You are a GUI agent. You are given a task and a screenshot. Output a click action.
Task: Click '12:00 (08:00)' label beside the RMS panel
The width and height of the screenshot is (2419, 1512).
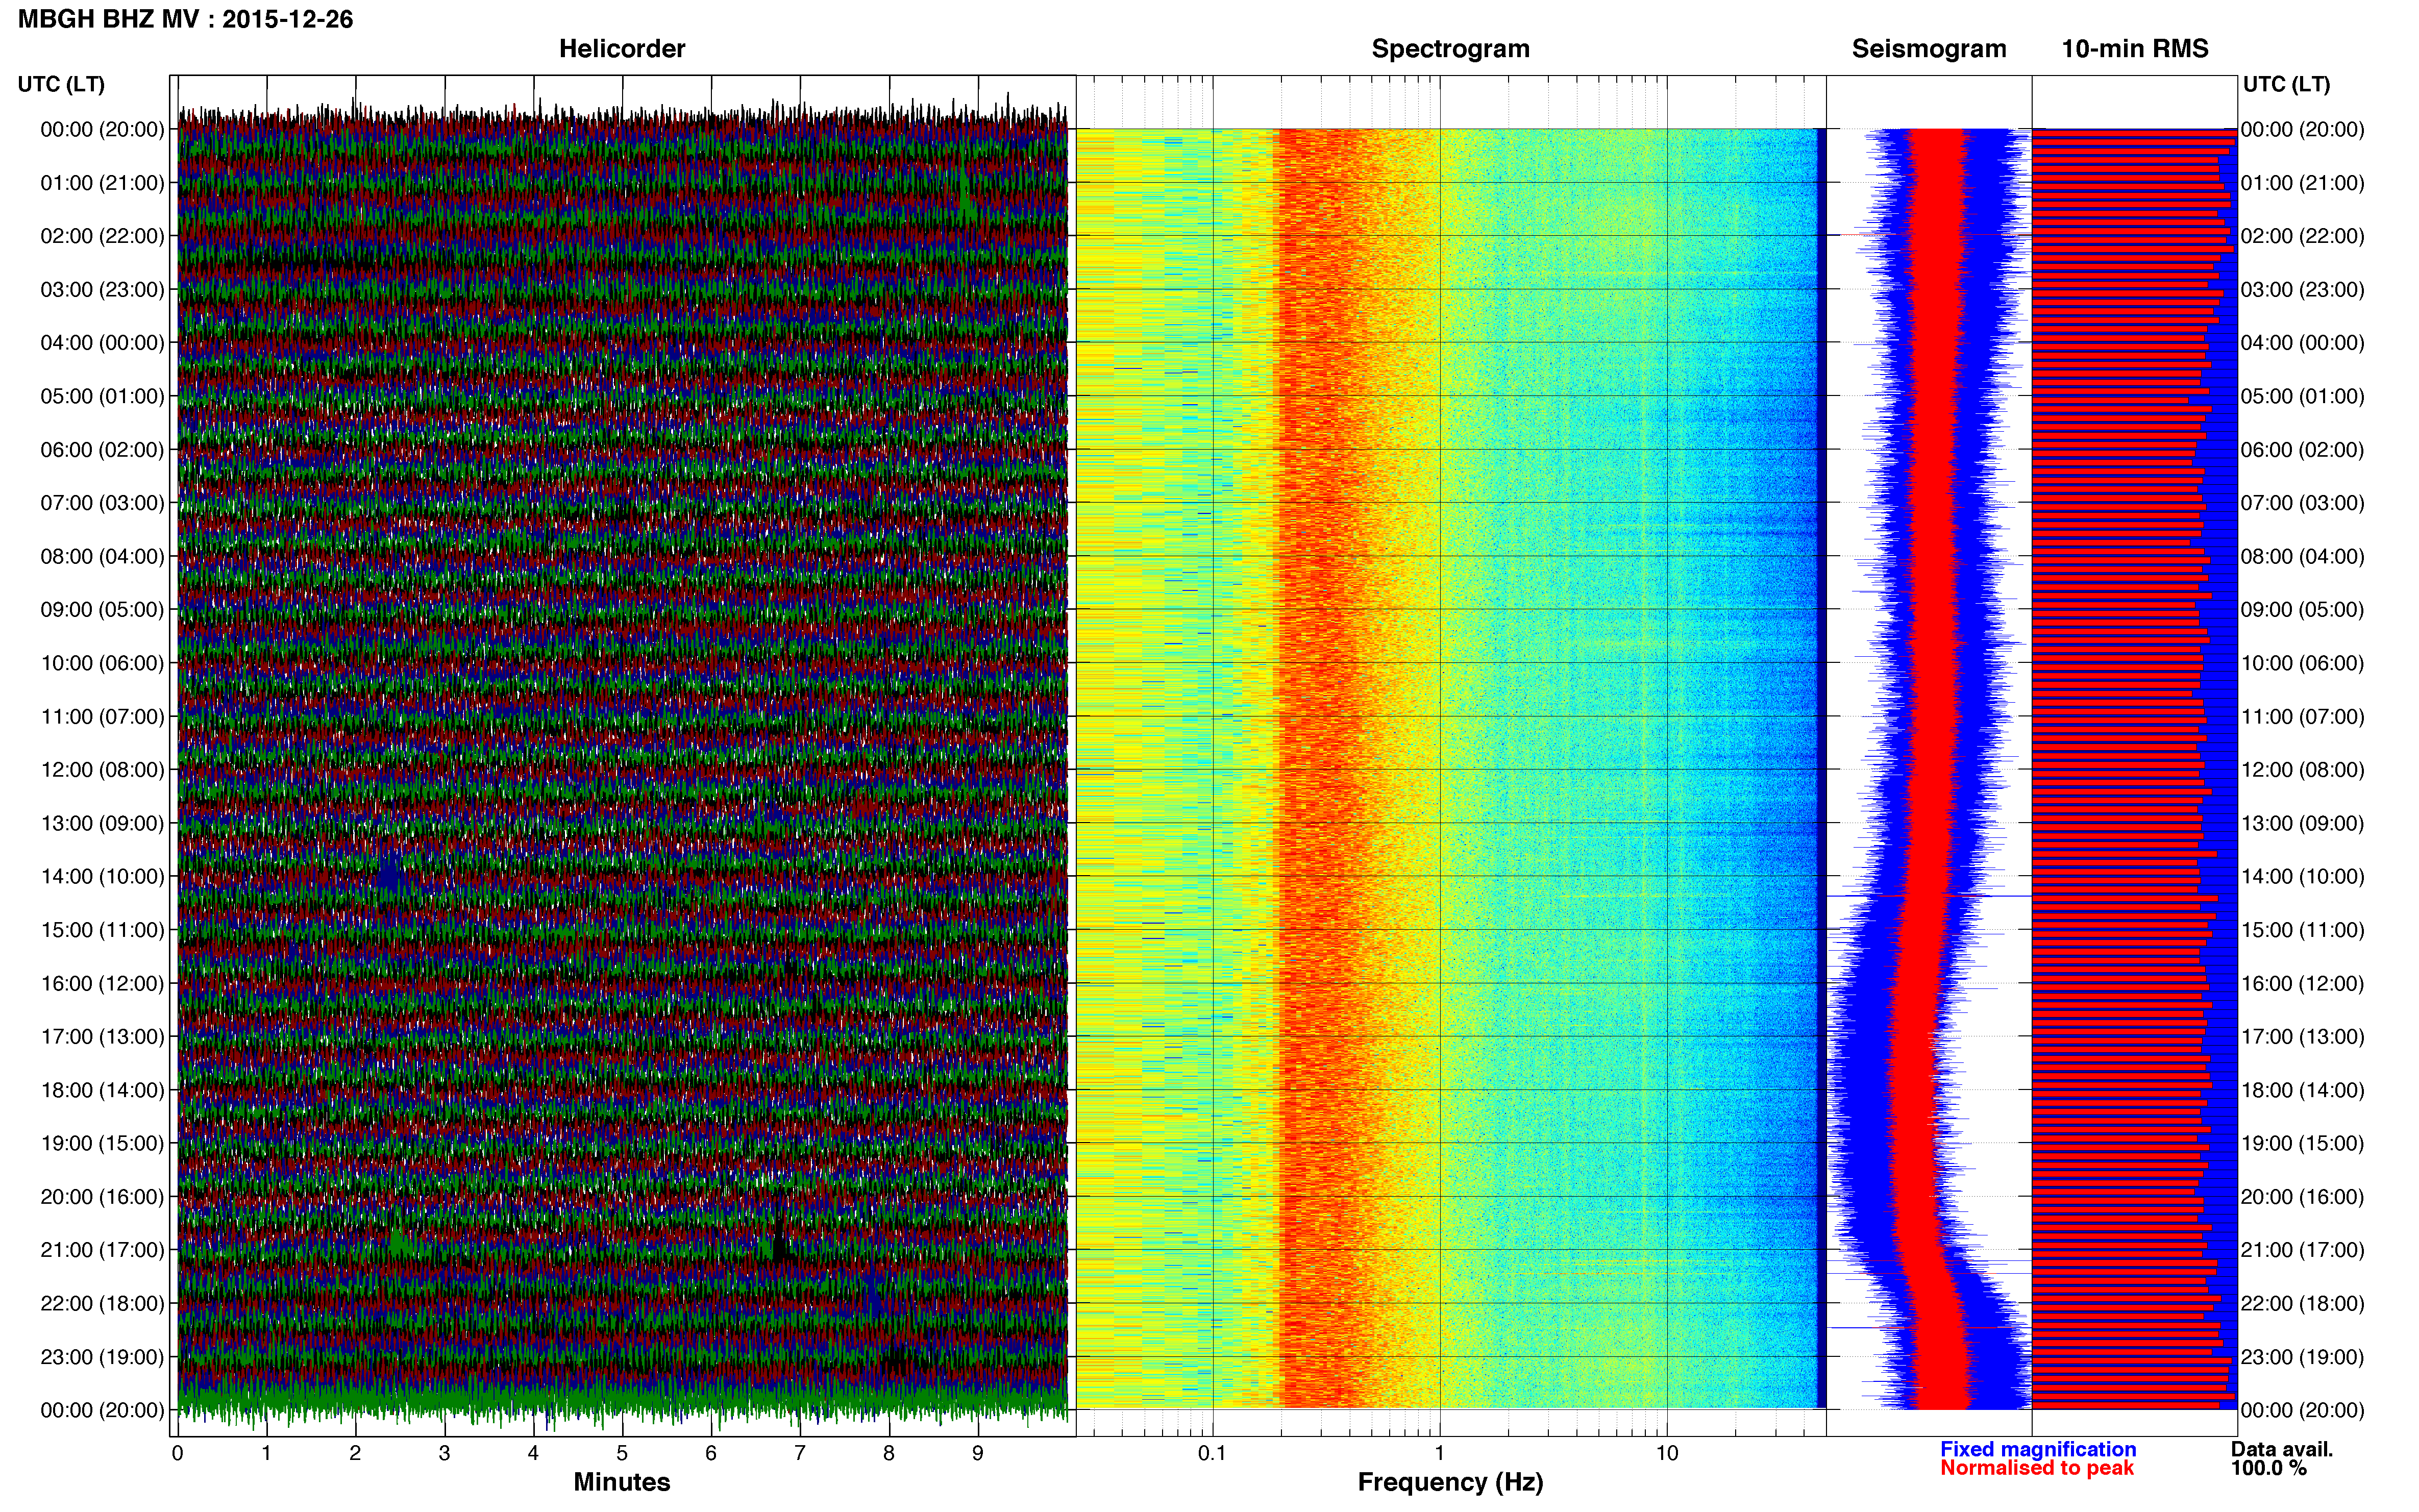(x=2302, y=770)
